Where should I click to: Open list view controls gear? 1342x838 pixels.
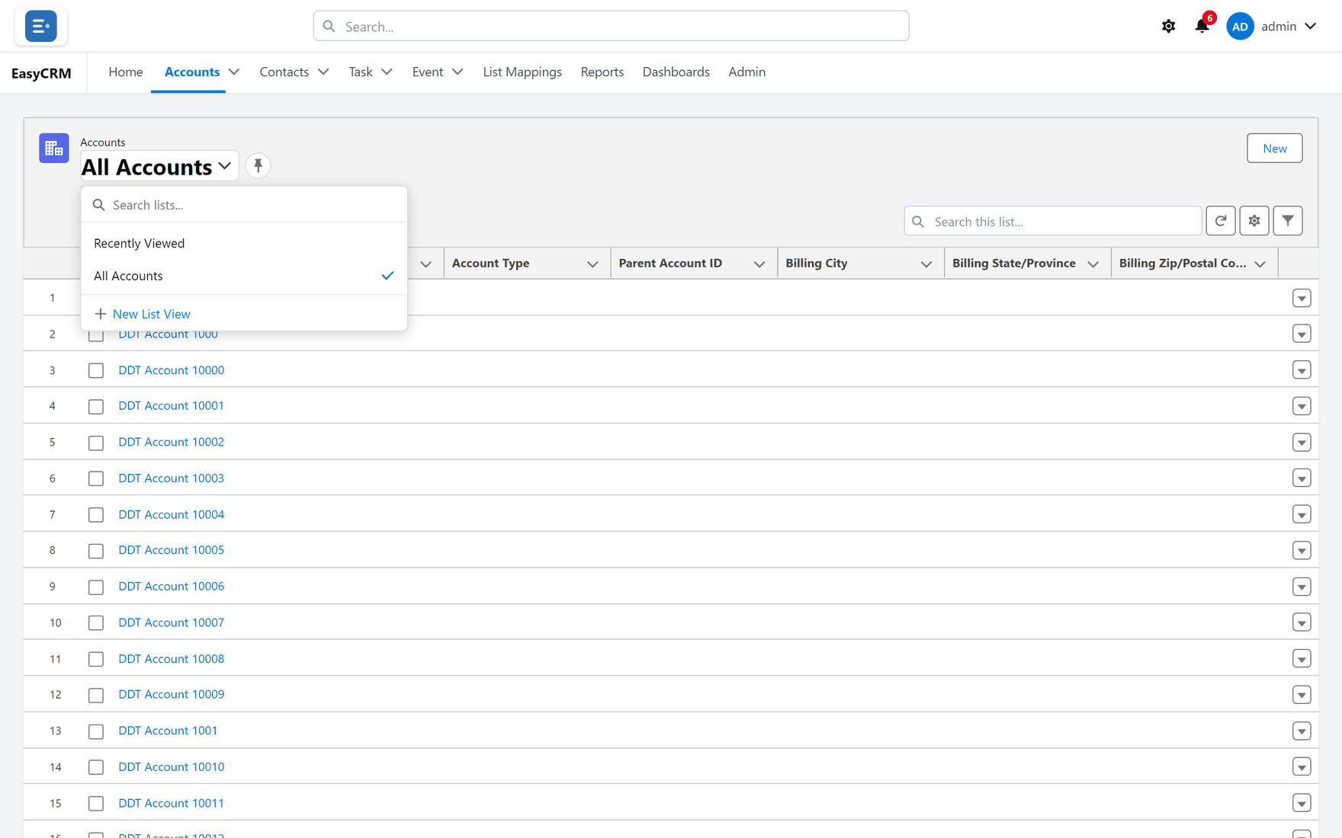point(1254,221)
